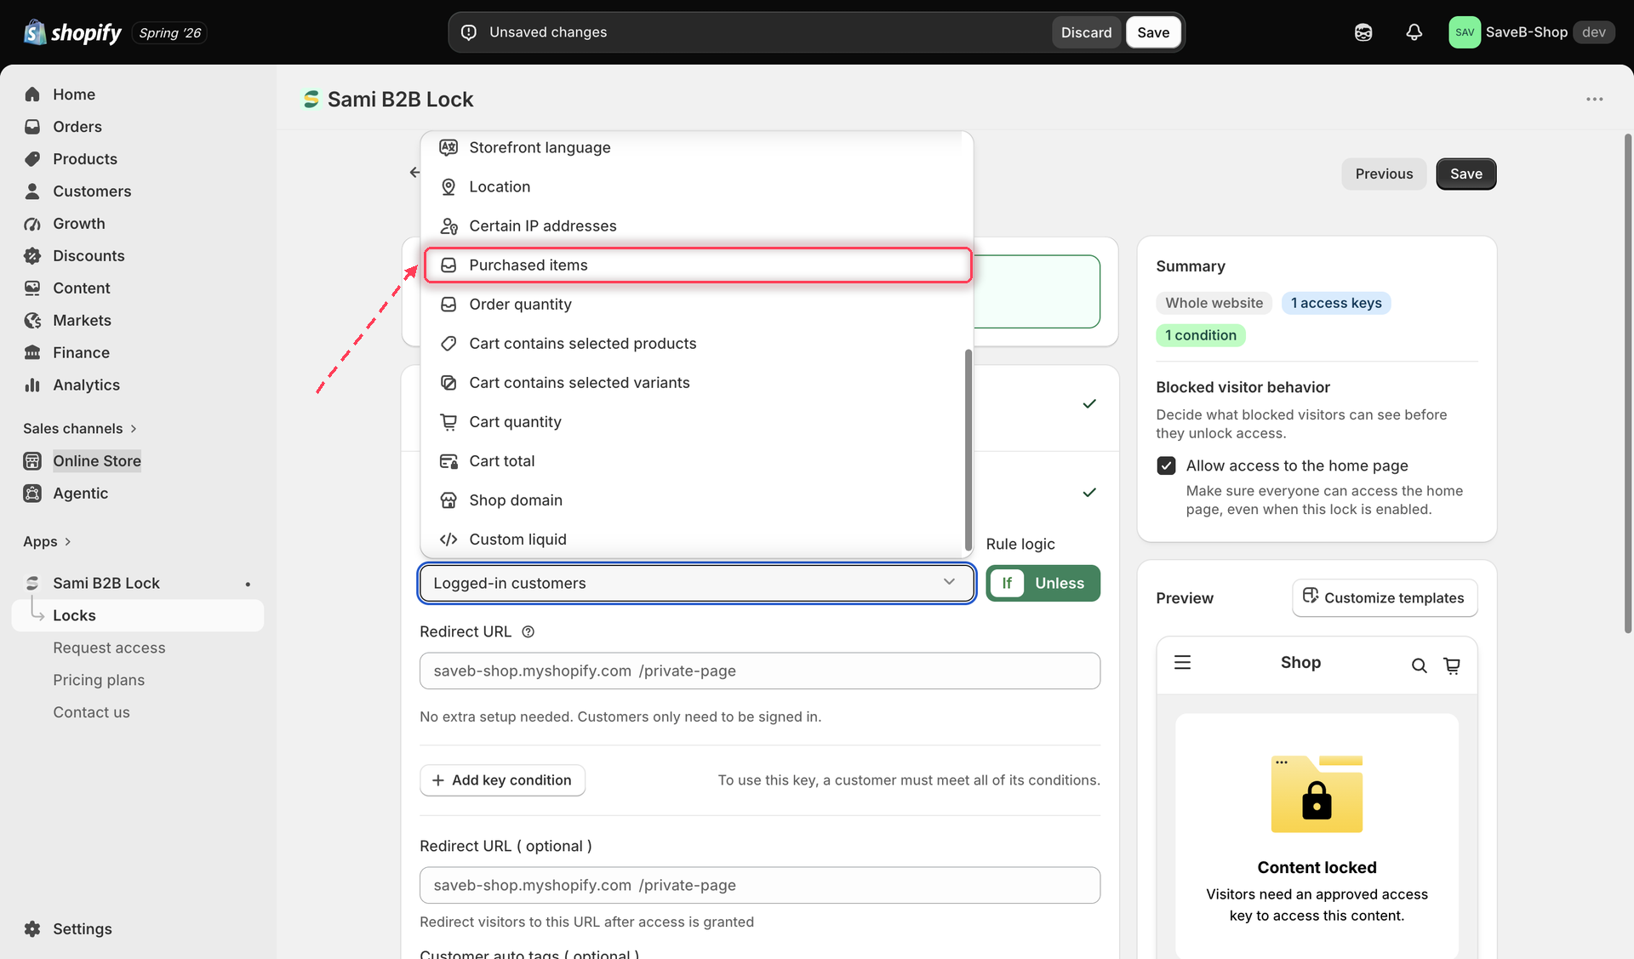The image size is (1634, 959).
Task: Click the Redirect URL input field
Action: [759, 671]
